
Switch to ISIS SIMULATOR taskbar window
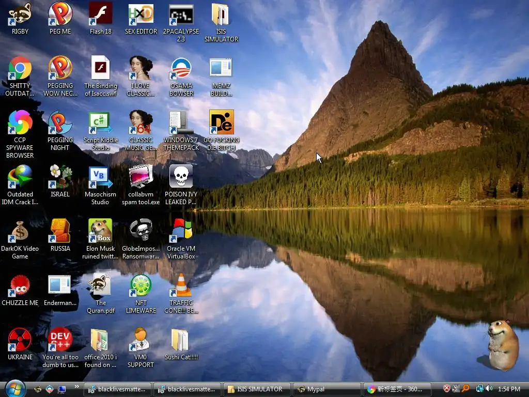click(x=257, y=389)
